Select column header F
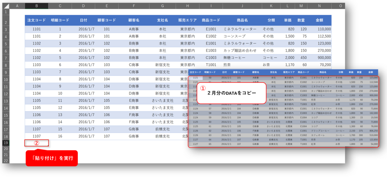 (134, 6)
